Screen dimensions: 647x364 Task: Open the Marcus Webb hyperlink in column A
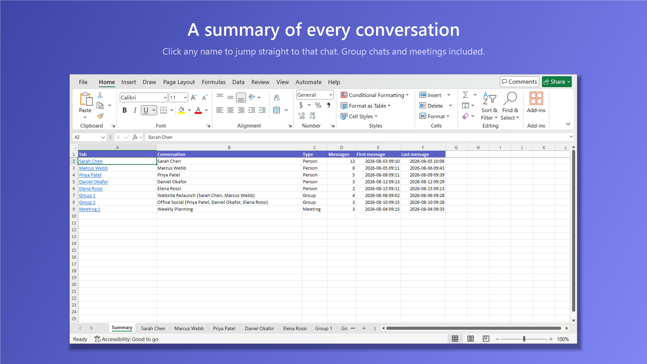[93, 168]
